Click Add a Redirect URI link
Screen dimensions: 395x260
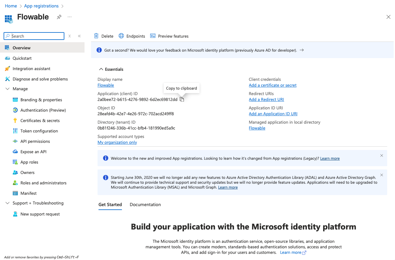(266, 99)
